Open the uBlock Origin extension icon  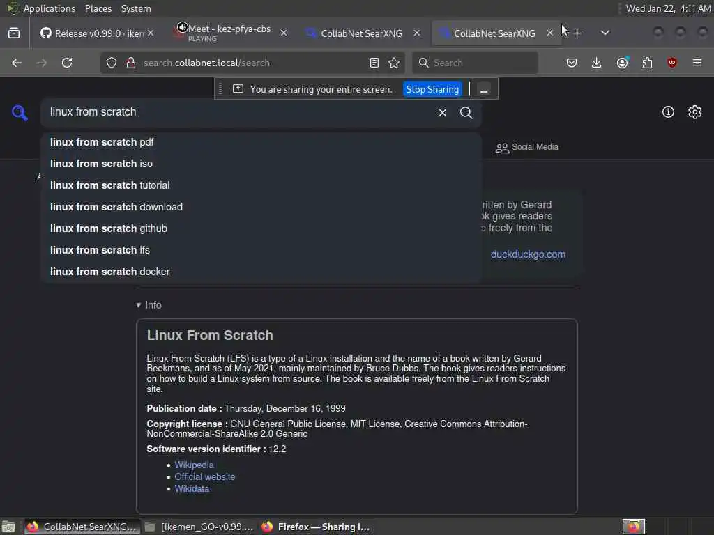coord(672,63)
